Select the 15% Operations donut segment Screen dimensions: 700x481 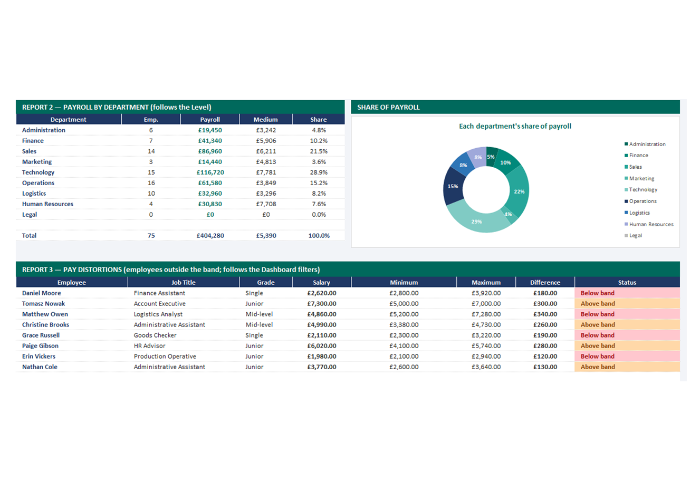[x=453, y=186]
